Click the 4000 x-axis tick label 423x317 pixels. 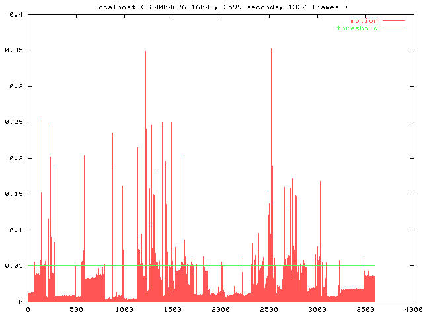(x=414, y=309)
